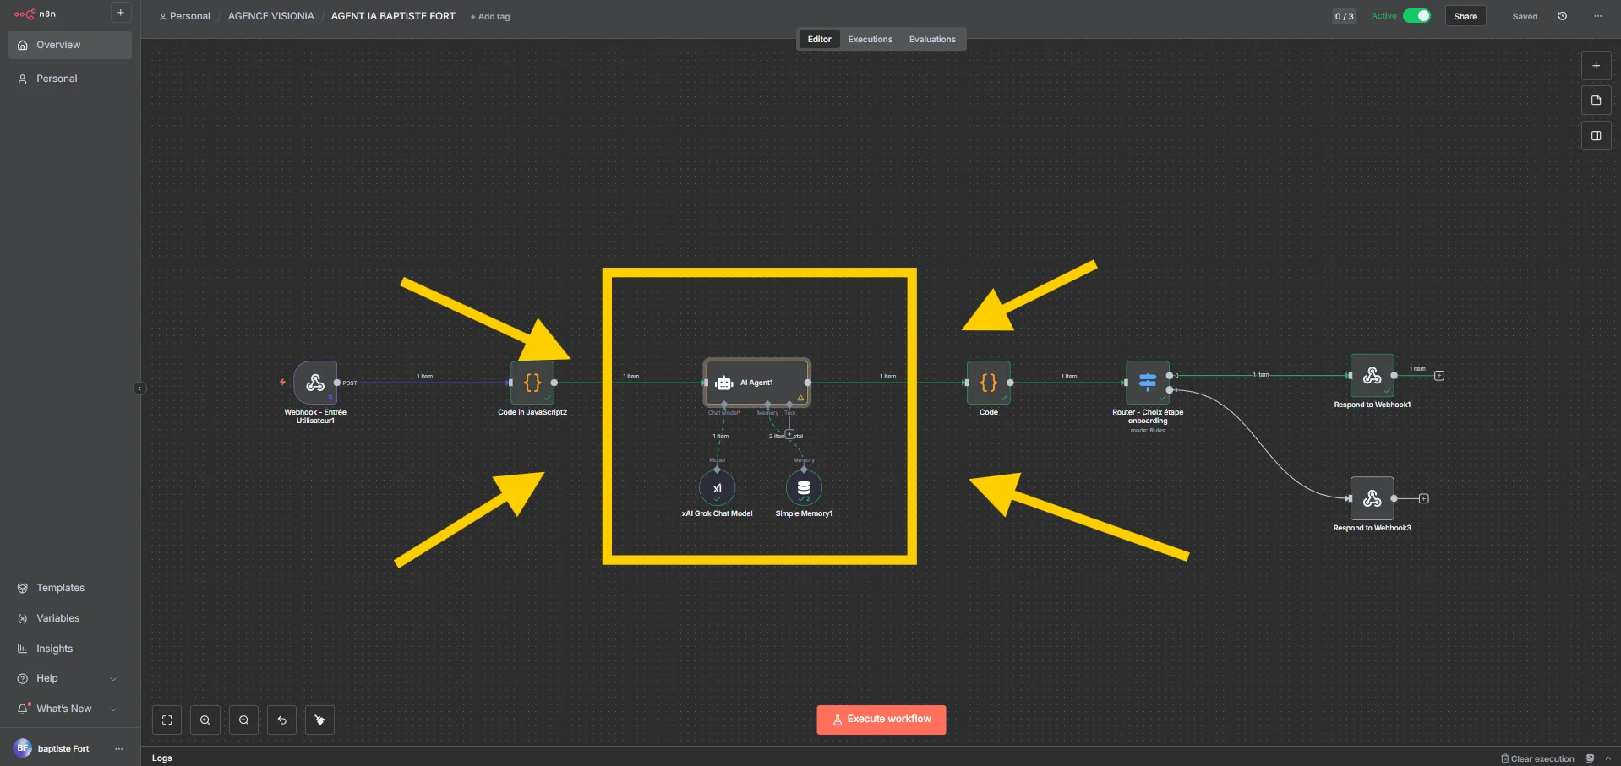Add node after Respond to Webhook1

[x=1439, y=376]
